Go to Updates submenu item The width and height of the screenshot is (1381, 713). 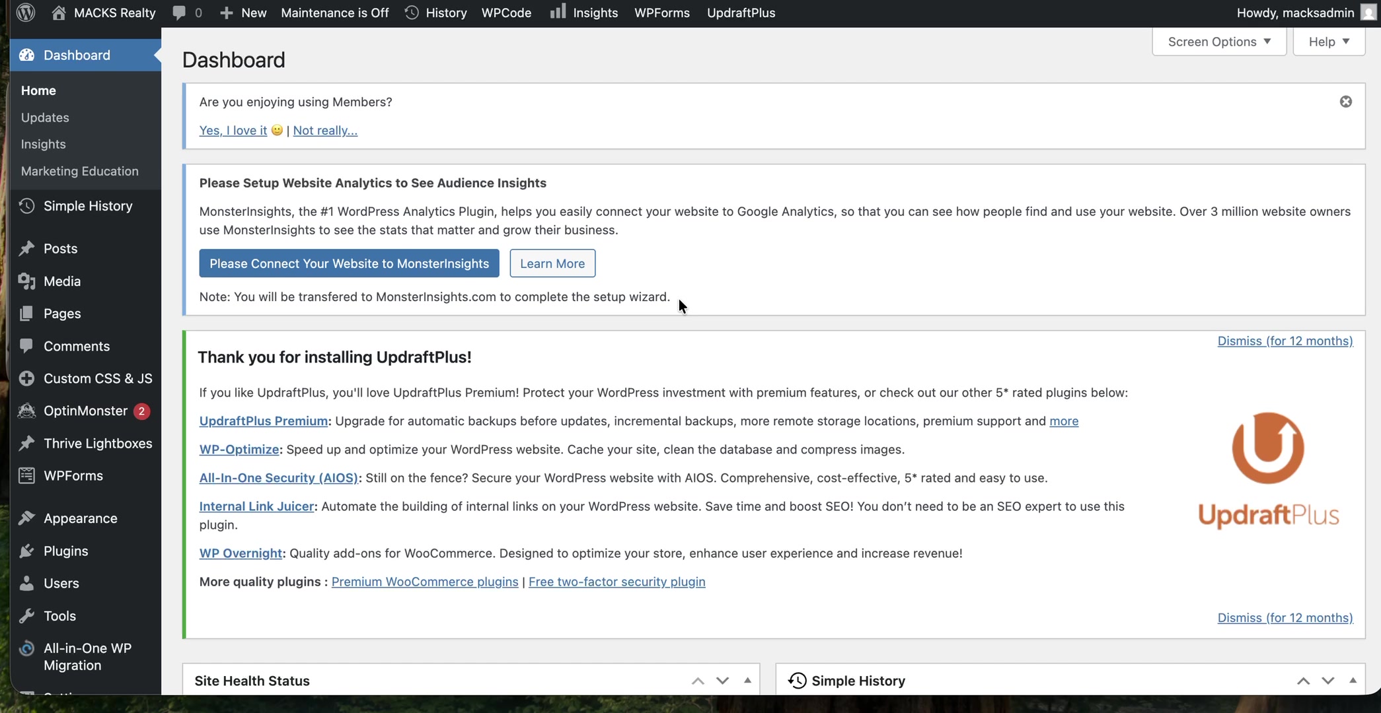tap(45, 118)
